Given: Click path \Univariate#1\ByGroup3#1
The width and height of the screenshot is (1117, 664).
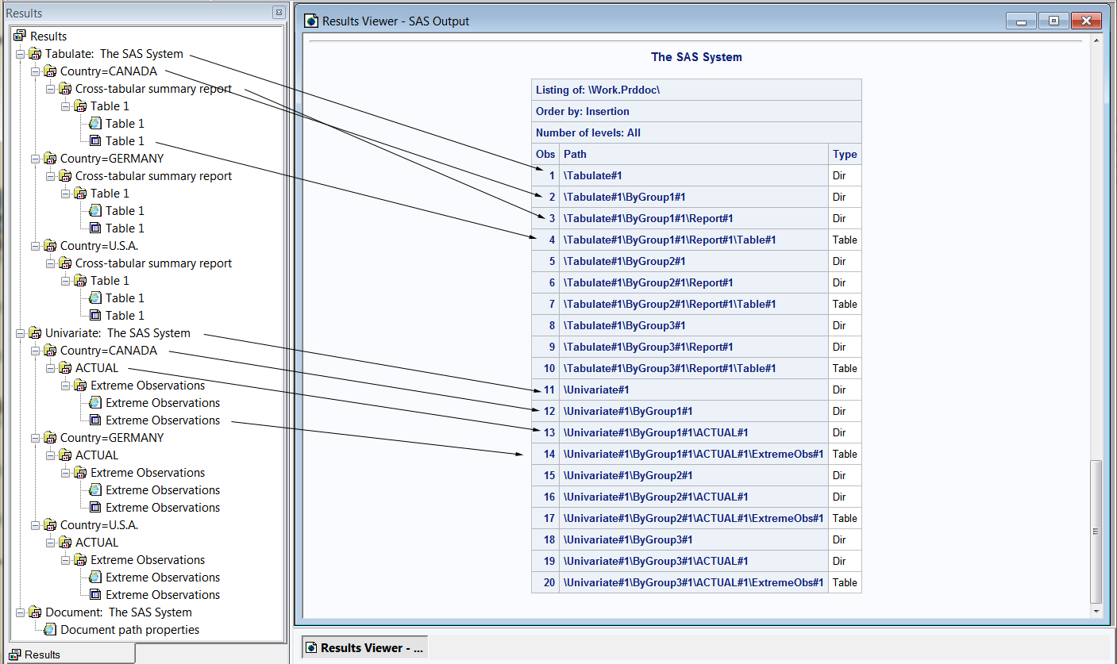Looking at the screenshot, I should click(628, 539).
